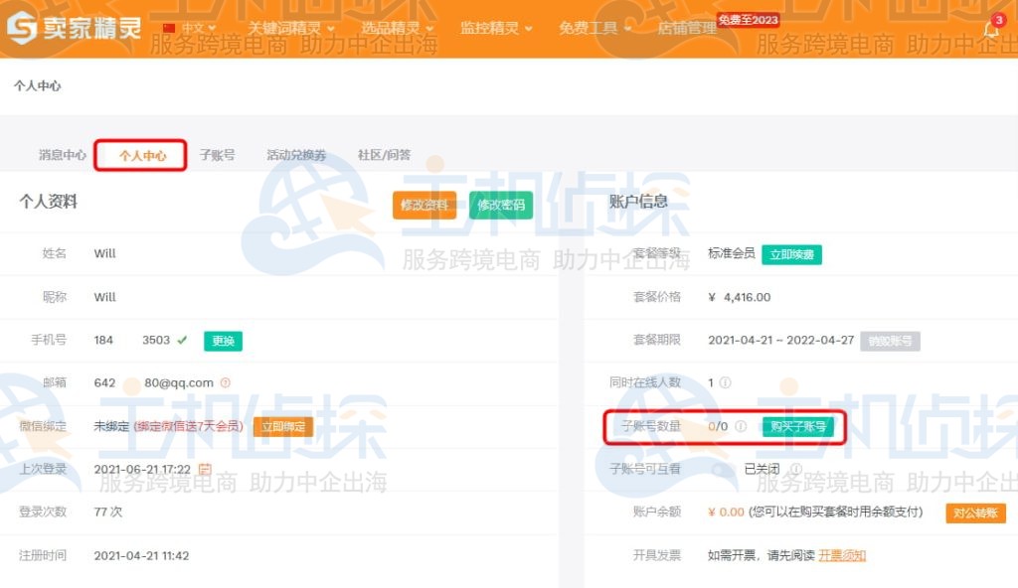Switch to the 消息中心 tab

click(x=62, y=155)
